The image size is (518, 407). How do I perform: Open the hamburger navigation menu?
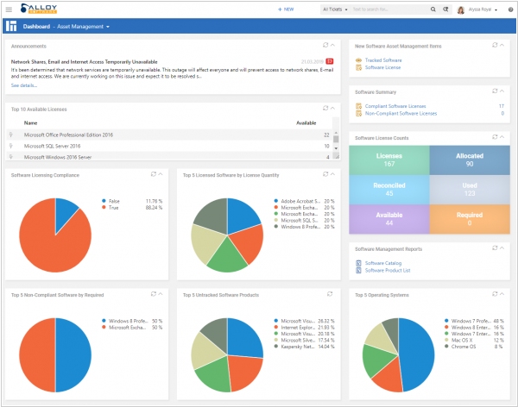(x=9, y=9)
